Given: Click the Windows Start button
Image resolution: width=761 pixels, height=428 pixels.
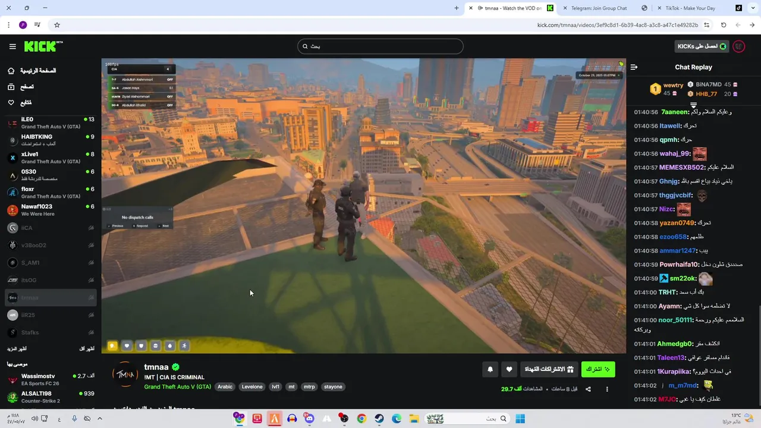Looking at the screenshot, I should tap(520, 418).
